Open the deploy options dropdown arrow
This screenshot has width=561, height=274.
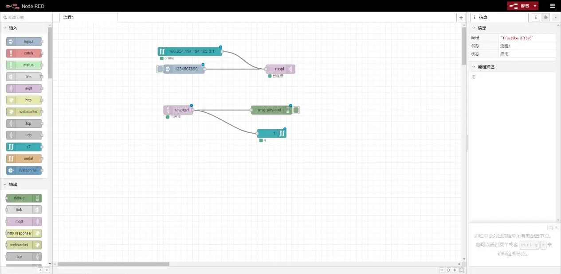point(535,6)
